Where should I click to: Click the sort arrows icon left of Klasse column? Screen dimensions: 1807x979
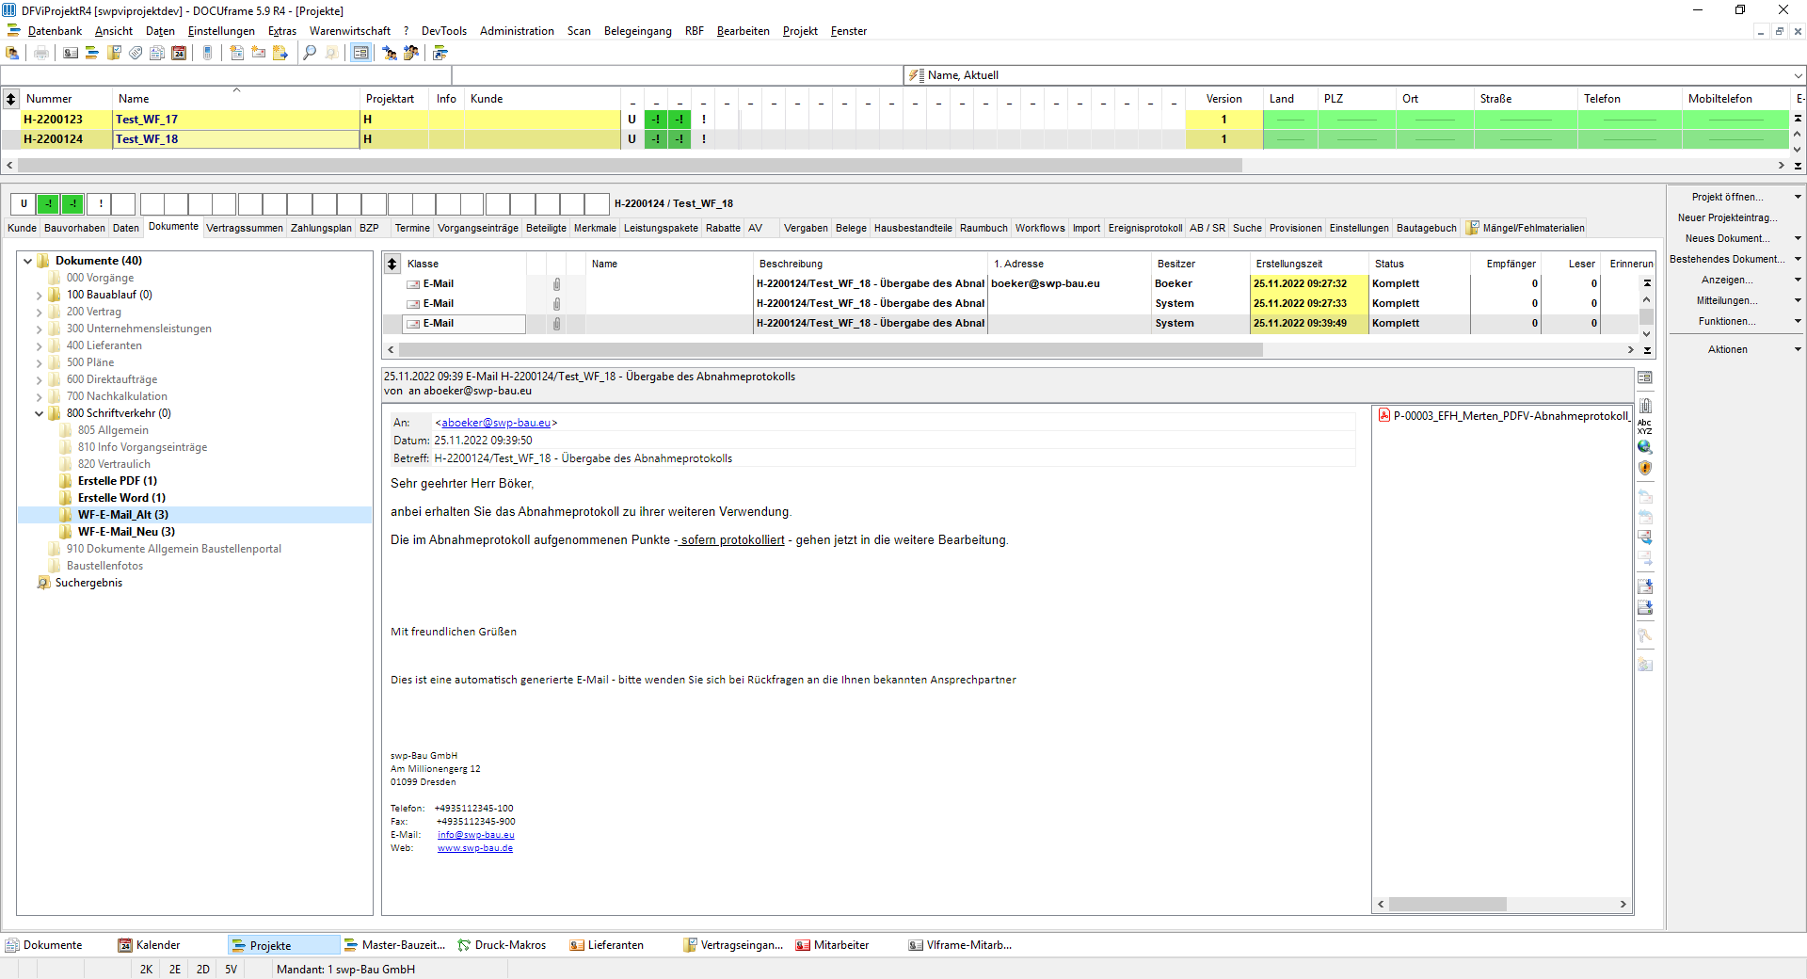(392, 264)
